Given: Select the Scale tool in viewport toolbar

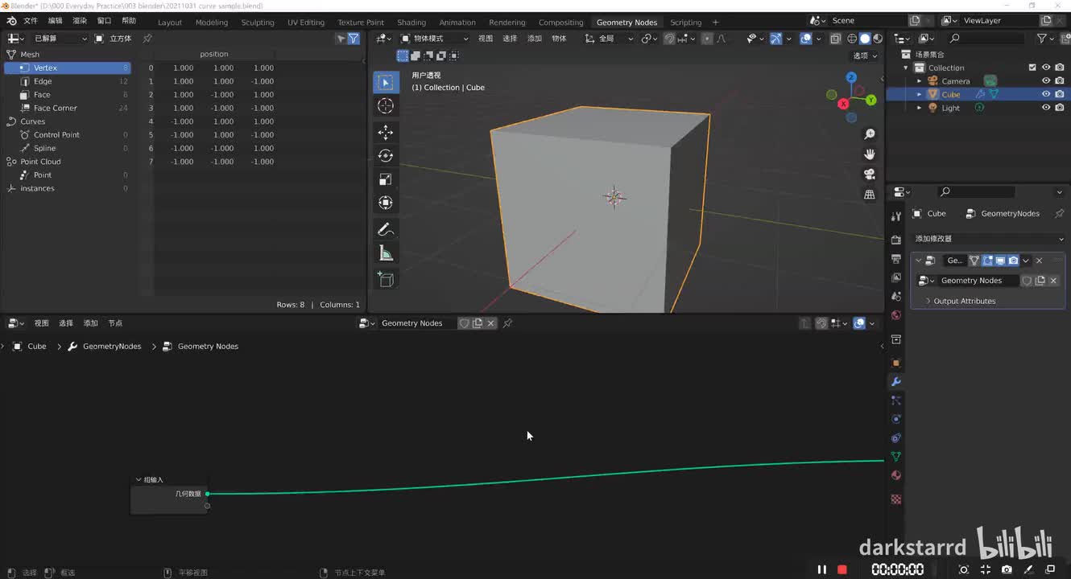Looking at the screenshot, I should (386, 179).
